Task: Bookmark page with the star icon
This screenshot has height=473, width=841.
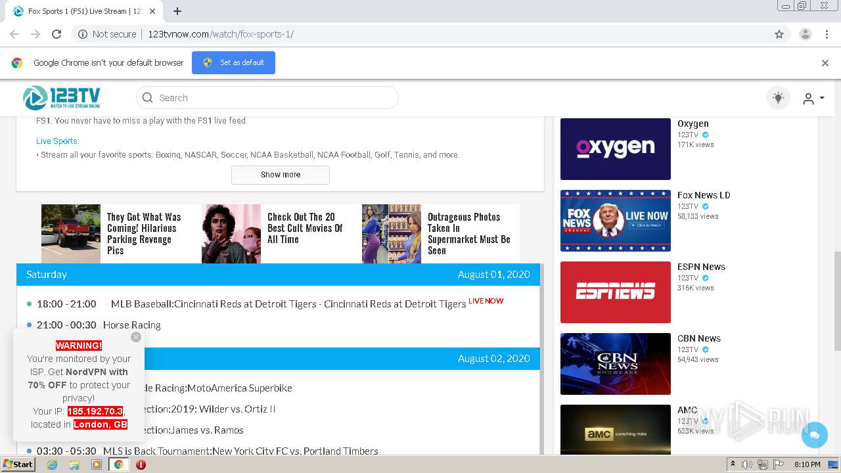Action: point(779,34)
